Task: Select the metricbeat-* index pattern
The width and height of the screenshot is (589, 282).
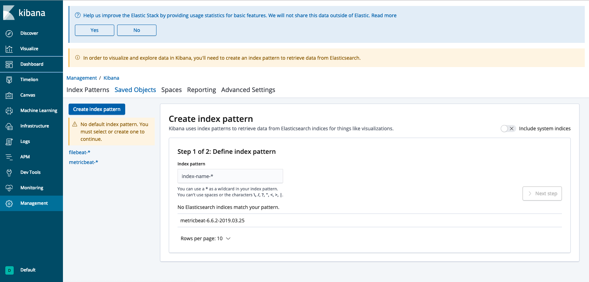Action: [83, 162]
